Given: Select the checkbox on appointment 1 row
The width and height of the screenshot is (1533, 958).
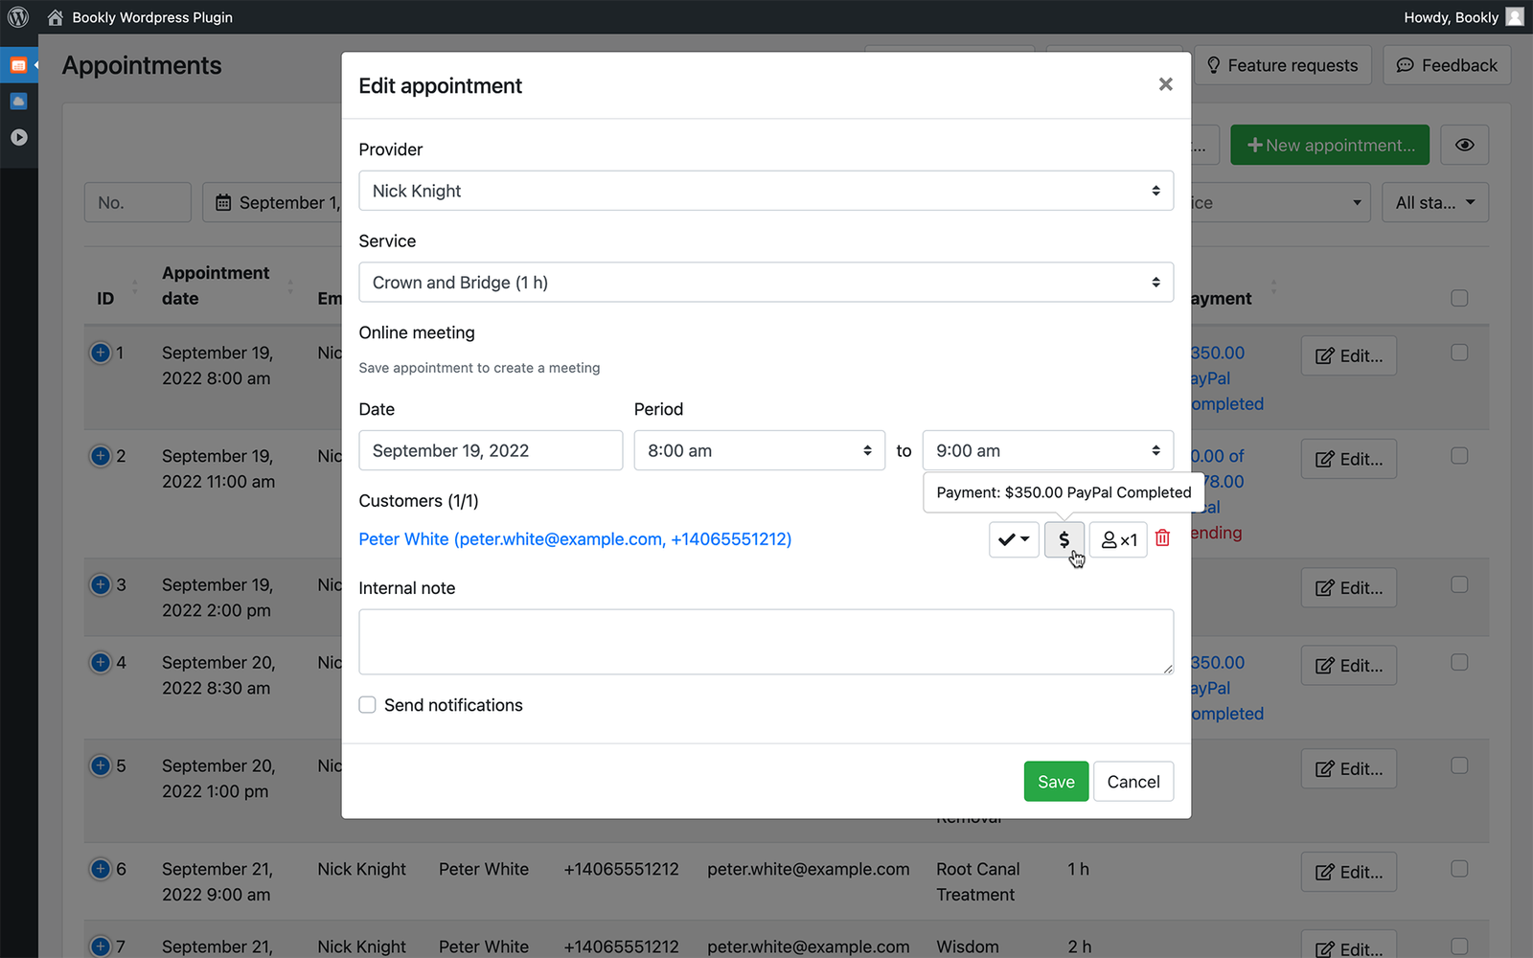Looking at the screenshot, I should click(1459, 352).
